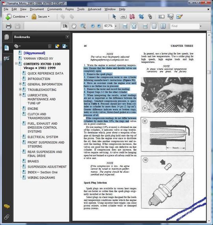213x225 pixels.
Task: Jump to the WIRING DIAGRAMS bookmark
Action: (x=41, y=178)
